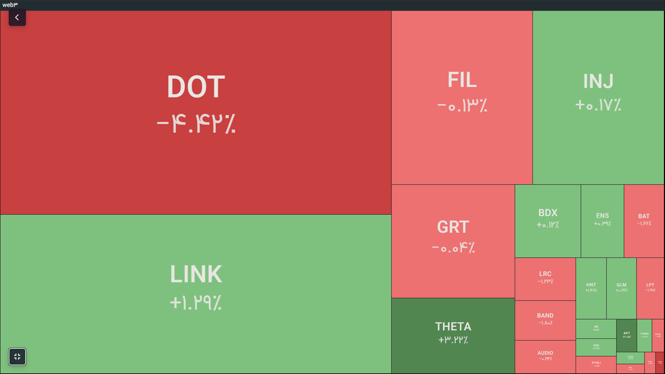Click the STORJ tile
This screenshot has width=665, height=374.
point(596,365)
